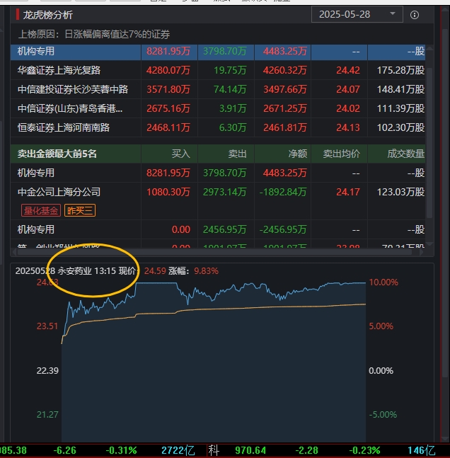The image size is (450, 458).
Task: Click the outer panel's vertical scrollbar thumb
Action: click(445, 203)
